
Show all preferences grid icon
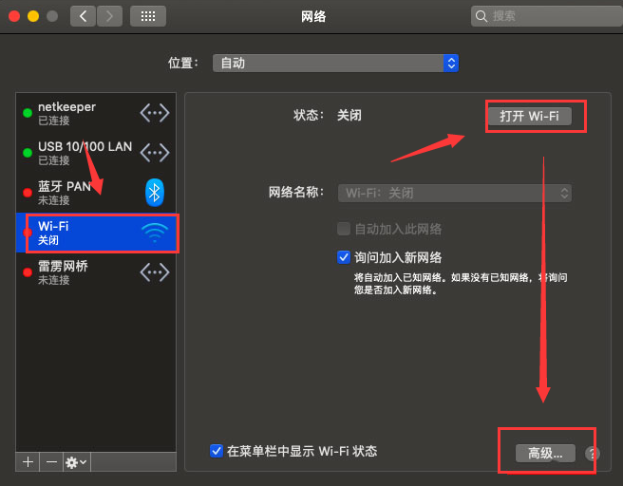147,16
